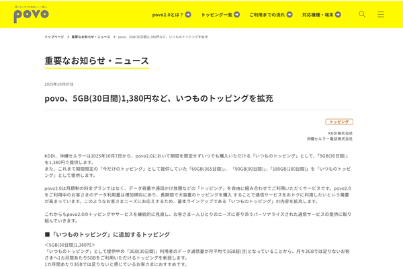403x269 pixels.
Task: Click arrow icon next to povo2.0とは？
Action: pyautogui.click(x=188, y=15)
